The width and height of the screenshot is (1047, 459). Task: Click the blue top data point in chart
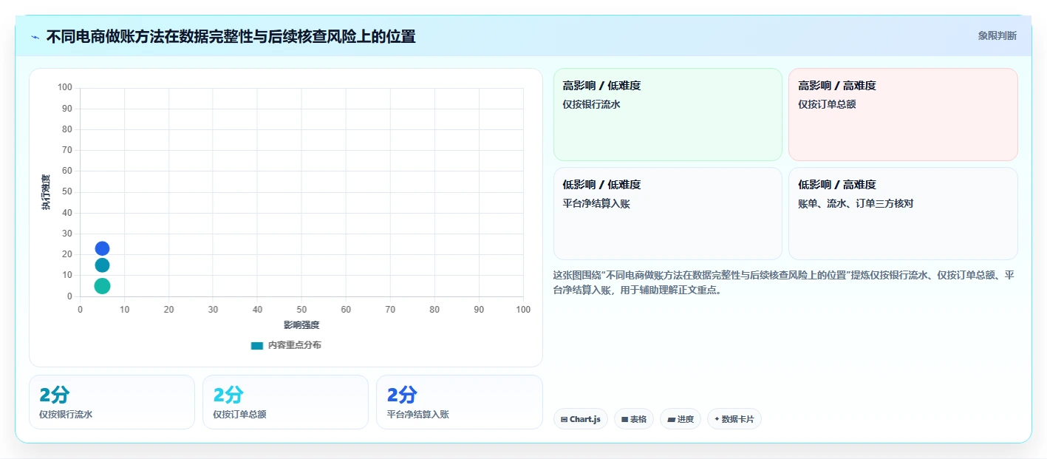[x=102, y=248]
